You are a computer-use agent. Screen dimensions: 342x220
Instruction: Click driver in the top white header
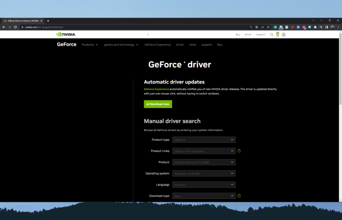[x=248, y=35]
